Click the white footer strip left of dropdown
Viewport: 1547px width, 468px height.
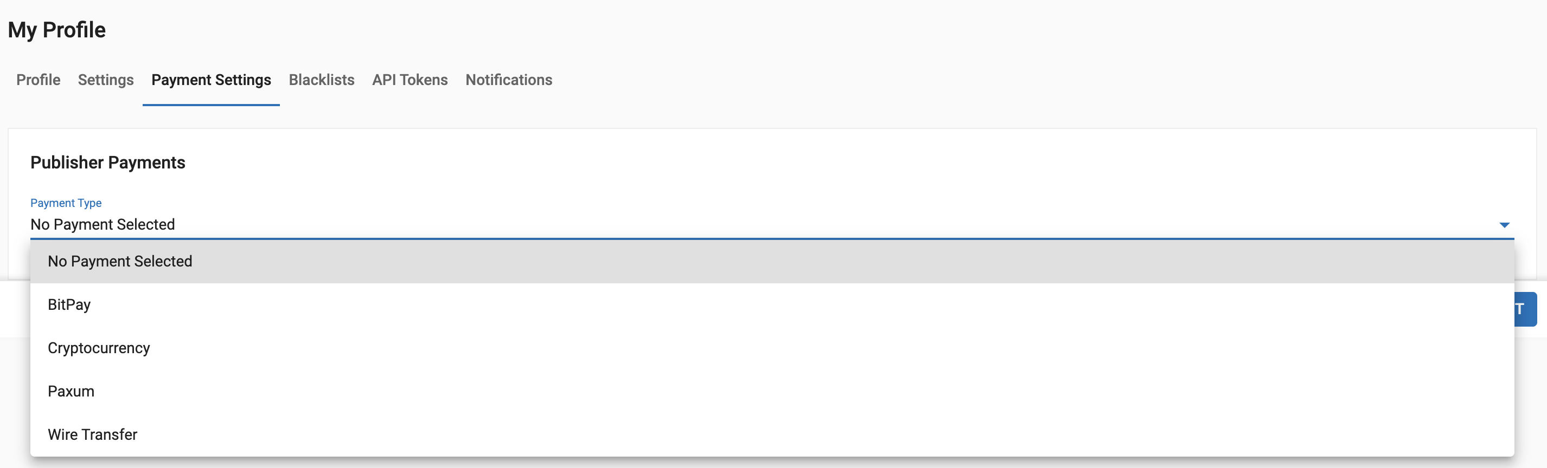(15, 309)
